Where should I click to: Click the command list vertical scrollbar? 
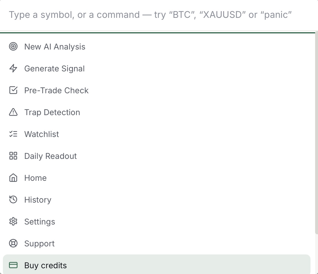pos(316,134)
